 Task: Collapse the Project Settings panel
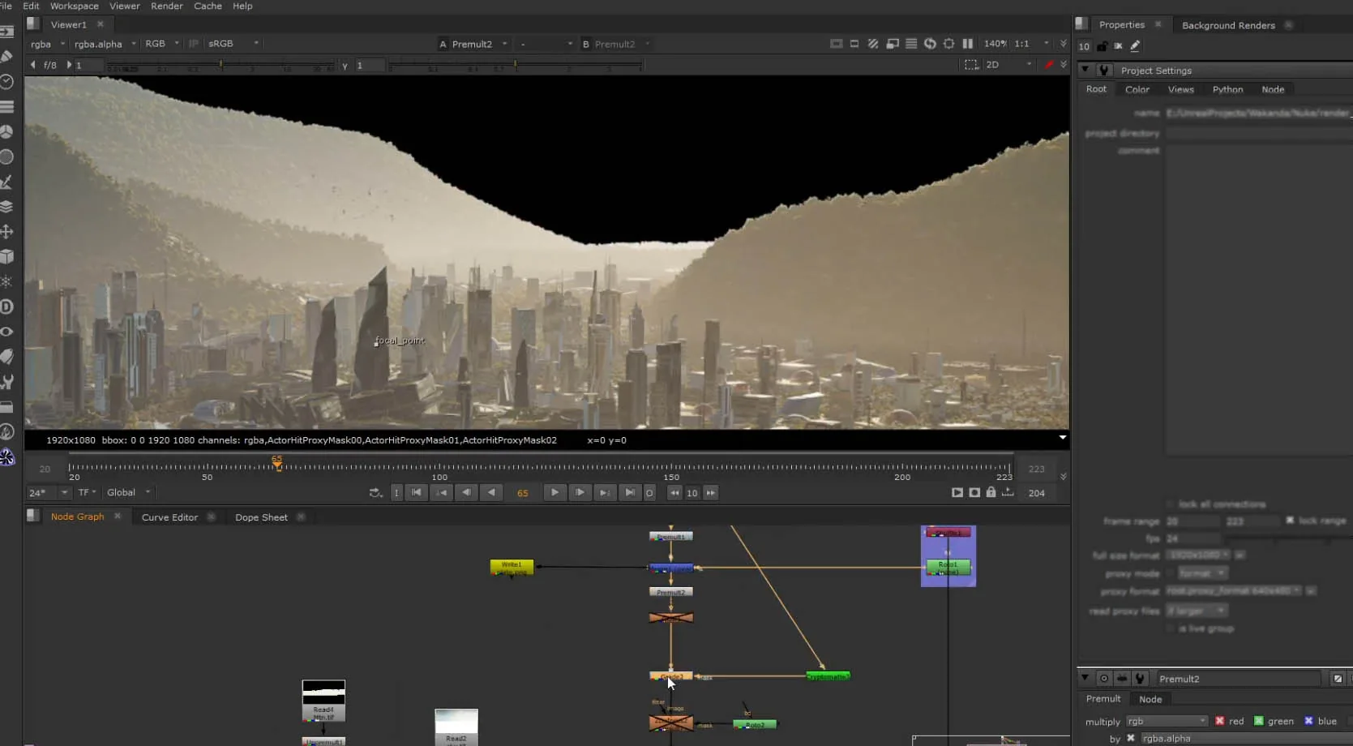point(1085,71)
